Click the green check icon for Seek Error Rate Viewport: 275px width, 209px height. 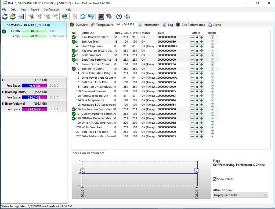click(x=74, y=55)
